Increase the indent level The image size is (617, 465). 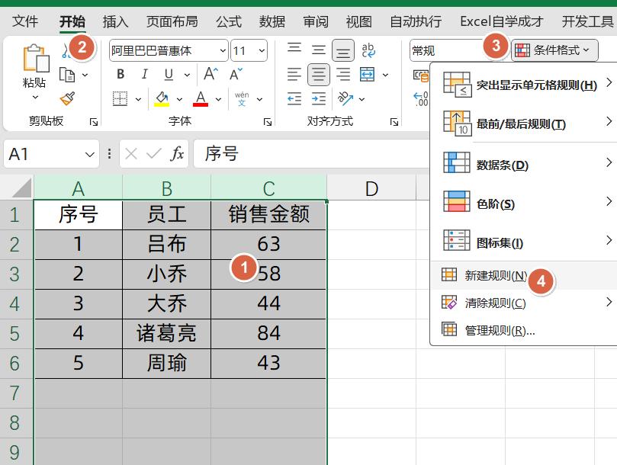coord(318,99)
